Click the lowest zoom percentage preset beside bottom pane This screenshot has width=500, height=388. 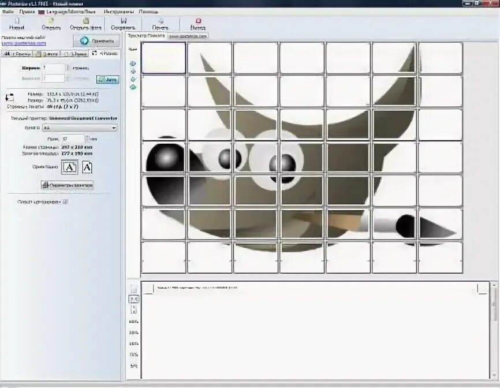click(133, 366)
